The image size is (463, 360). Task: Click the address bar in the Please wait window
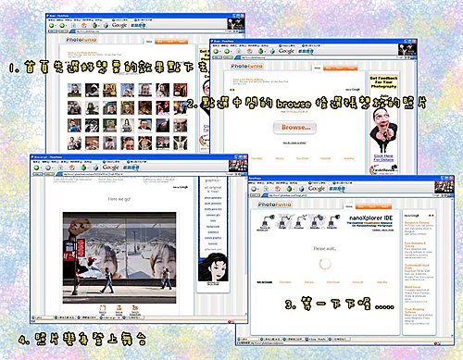[x=350, y=195]
